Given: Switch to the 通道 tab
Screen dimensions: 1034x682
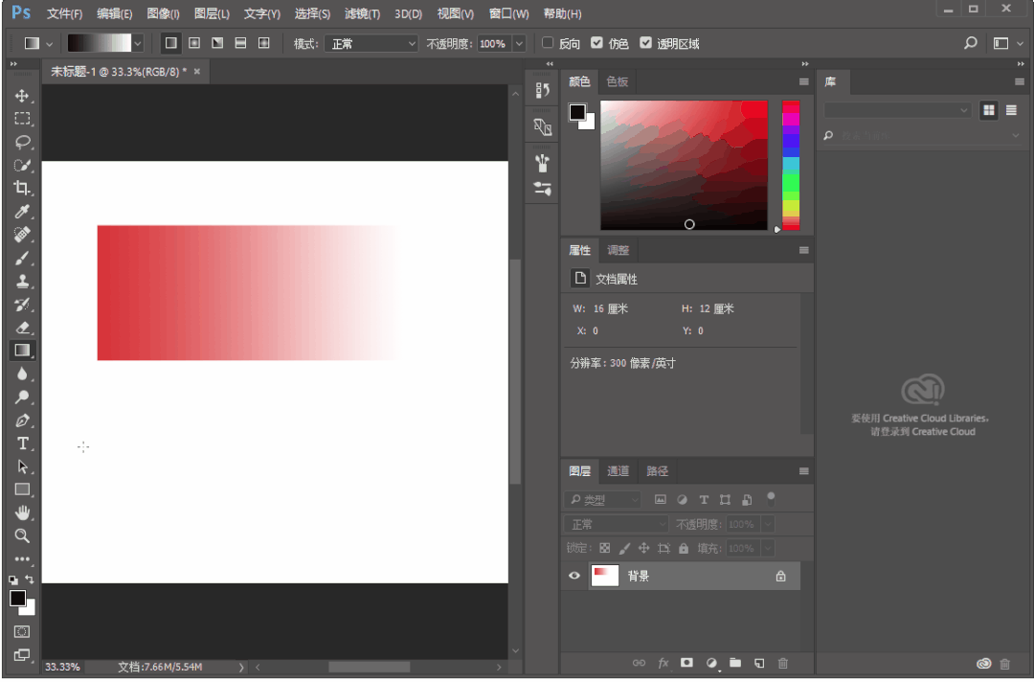Looking at the screenshot, I should [618, 471].
